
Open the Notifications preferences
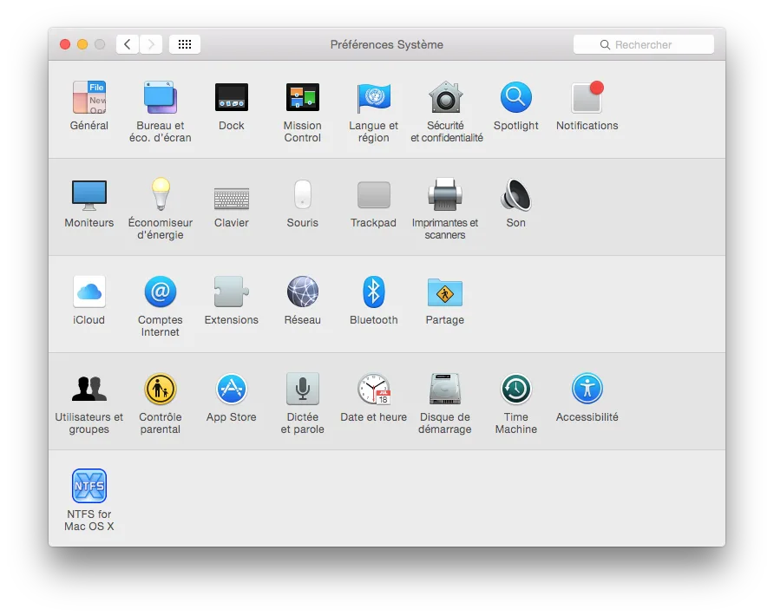coord(587,97)
